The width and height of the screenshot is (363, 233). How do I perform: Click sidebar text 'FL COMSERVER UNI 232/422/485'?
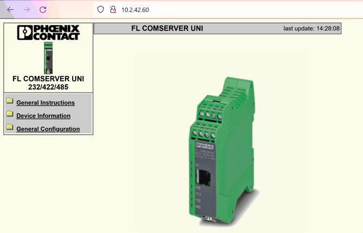(x=48, y=83)
